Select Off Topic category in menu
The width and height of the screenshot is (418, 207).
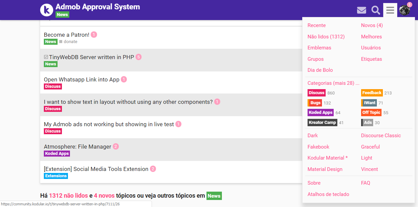pos(371,113)
